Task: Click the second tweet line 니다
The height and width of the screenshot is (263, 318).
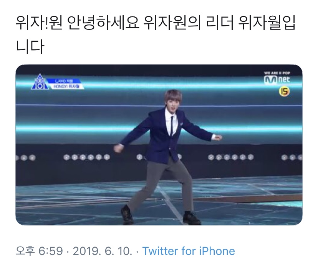Action: (30, 47)
